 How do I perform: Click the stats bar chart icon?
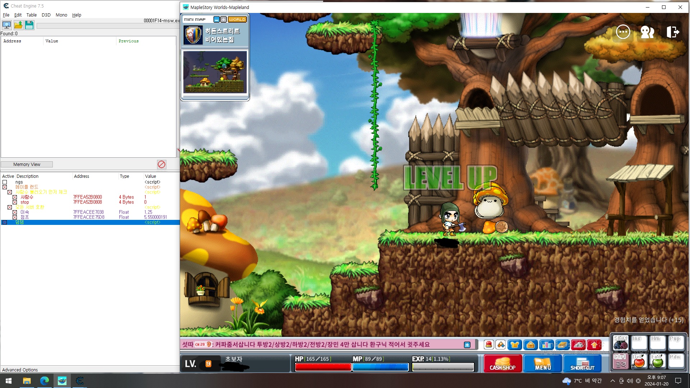546,345
